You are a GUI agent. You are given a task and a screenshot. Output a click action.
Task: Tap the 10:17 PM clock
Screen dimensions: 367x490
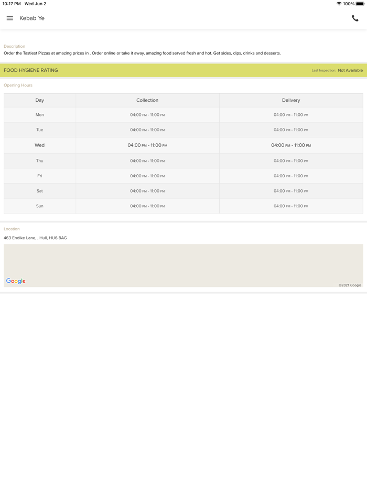[12, 4]
